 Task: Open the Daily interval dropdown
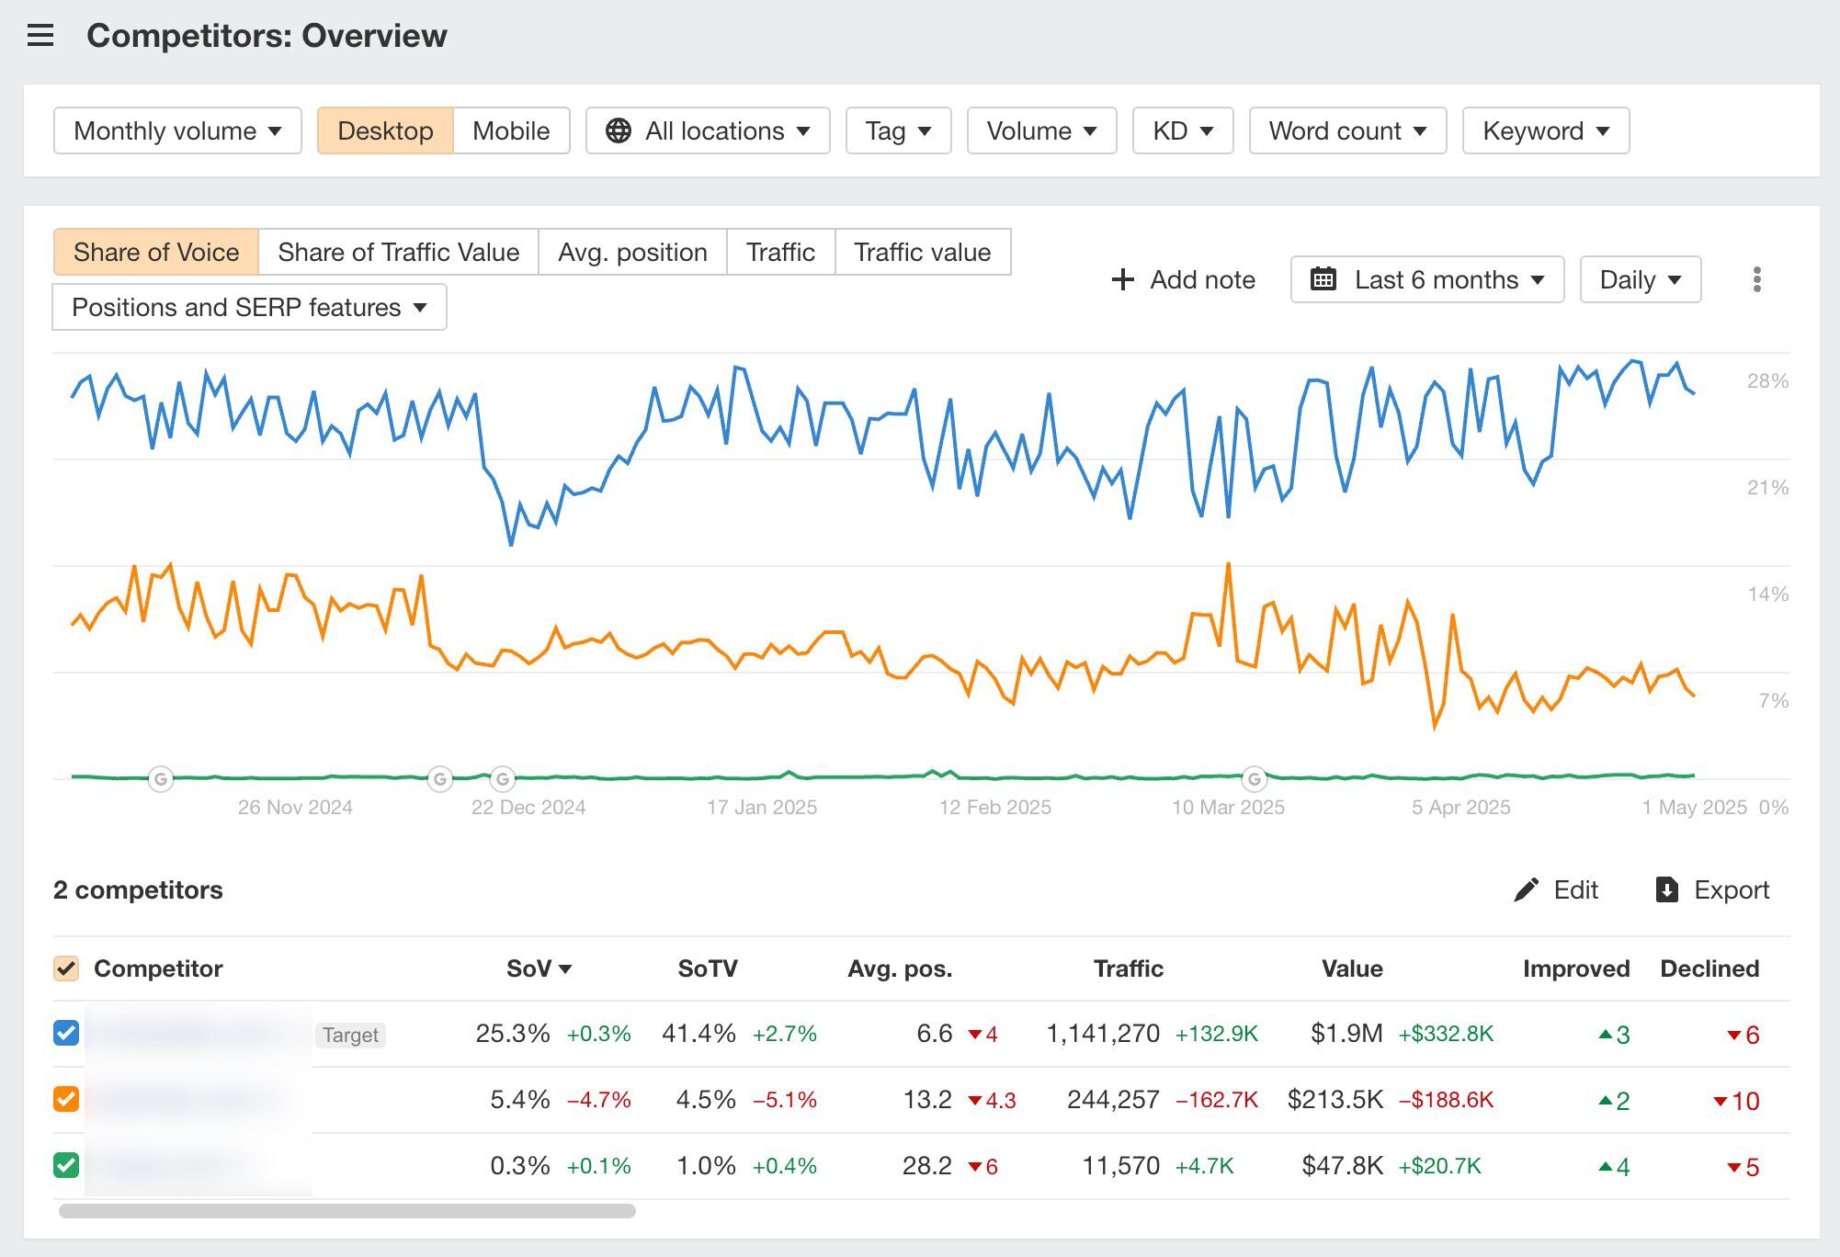pyautogui.click(x=1640, y=279)
